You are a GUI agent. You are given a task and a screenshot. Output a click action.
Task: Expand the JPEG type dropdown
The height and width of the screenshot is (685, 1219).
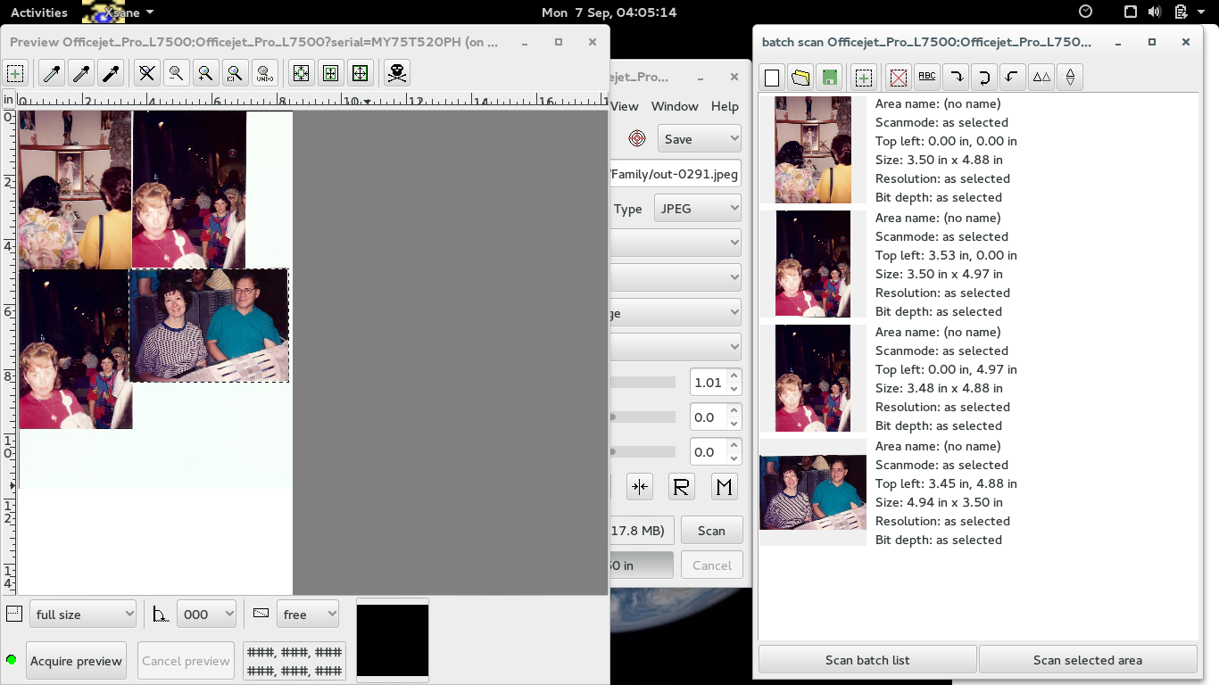point(698,208)
